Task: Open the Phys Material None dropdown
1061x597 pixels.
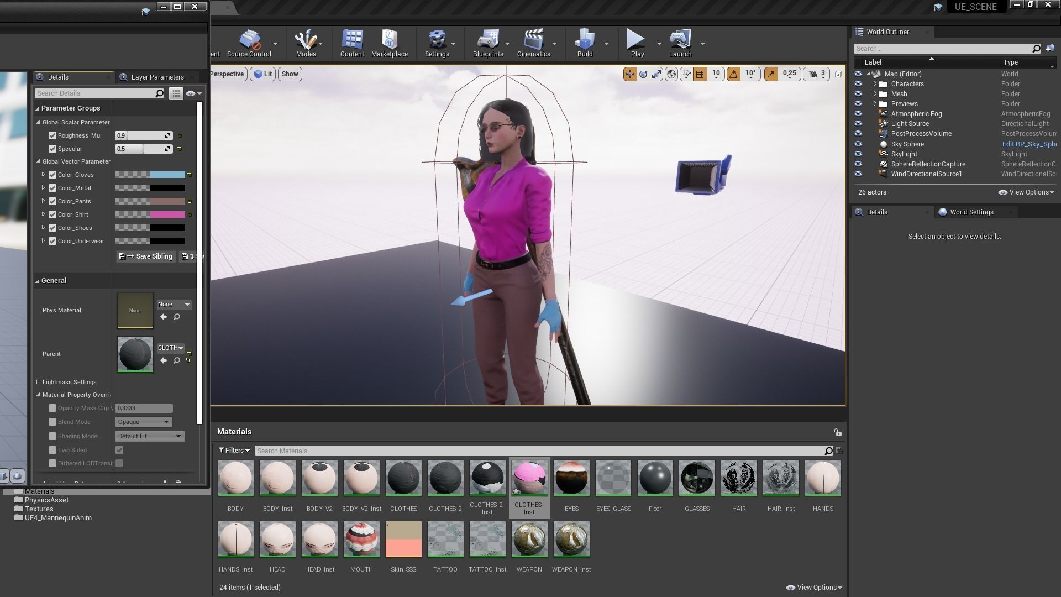Action: click(174, 305)
